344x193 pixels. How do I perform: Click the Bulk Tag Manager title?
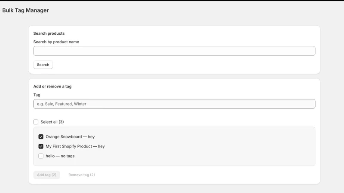coord(25,10)
